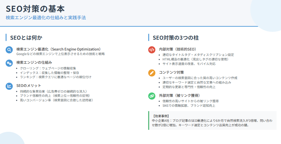Image resolution: width=281 pixels, height=144 pixels.
Task: Select the SEO対策の3つの柱 section heading
Action: click(175, 38)
